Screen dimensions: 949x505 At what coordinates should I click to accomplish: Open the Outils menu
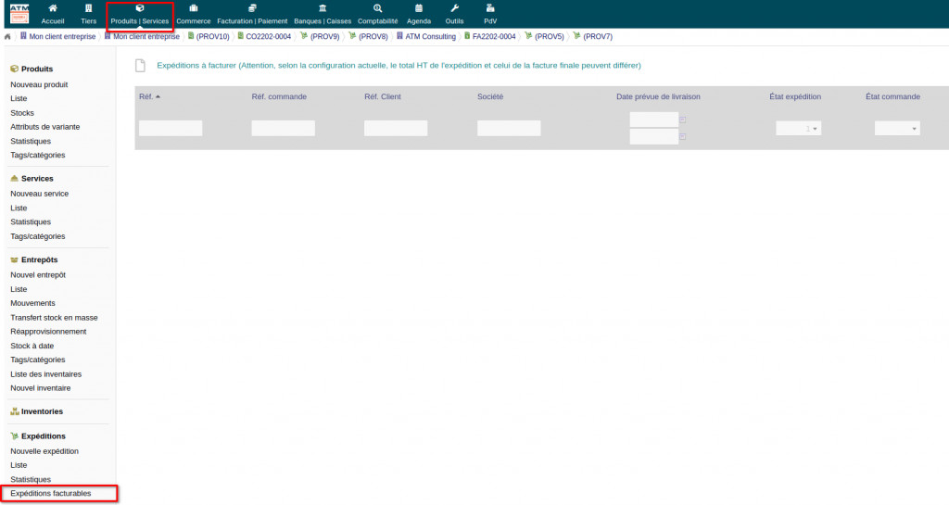[x=454, y=14]
